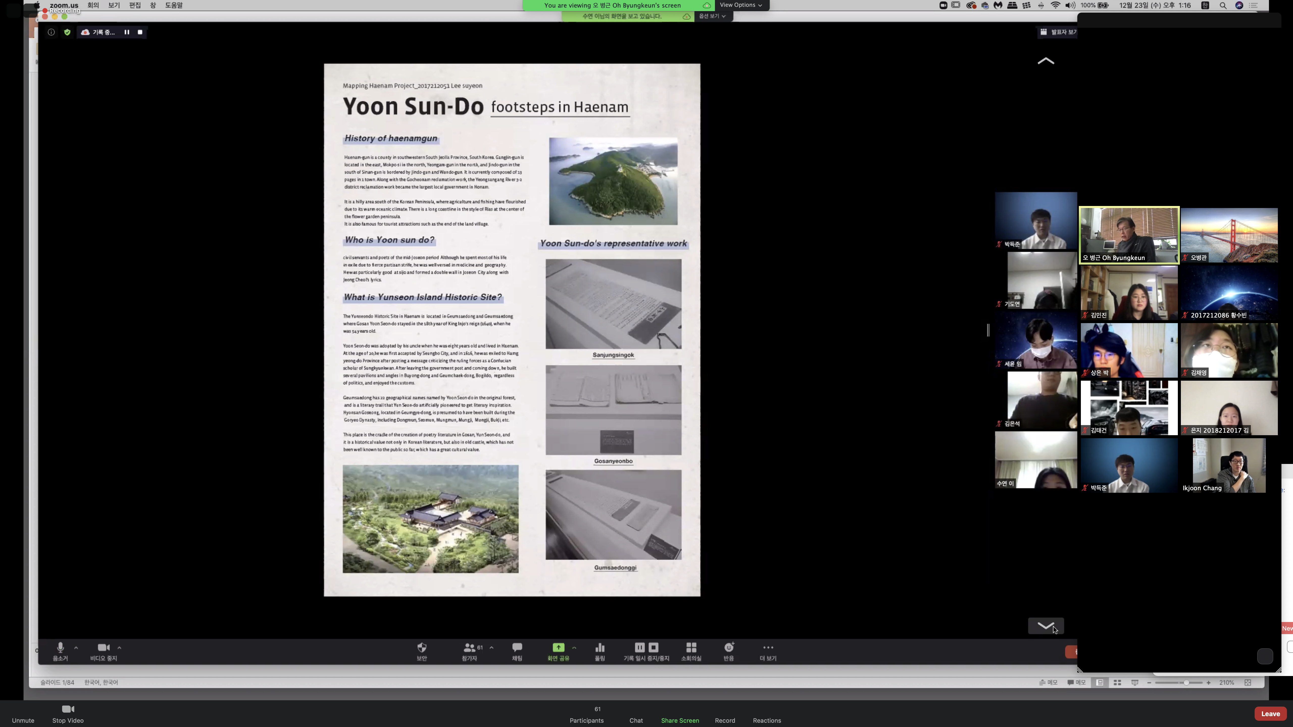Screen dimensions: 1293x727
Task: Click the red Leave button
Action: pos(1271,713)
